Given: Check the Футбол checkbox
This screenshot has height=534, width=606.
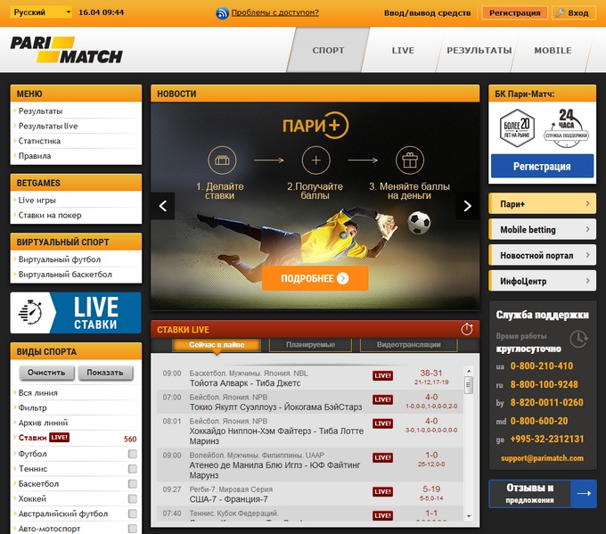Looking at the screenshot, I should [x=133, y=454].
